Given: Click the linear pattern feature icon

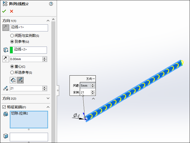Looking at the screenshot, I should tap(5, 4).
